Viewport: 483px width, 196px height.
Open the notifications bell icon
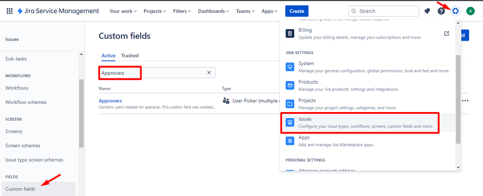pos(427,11)
